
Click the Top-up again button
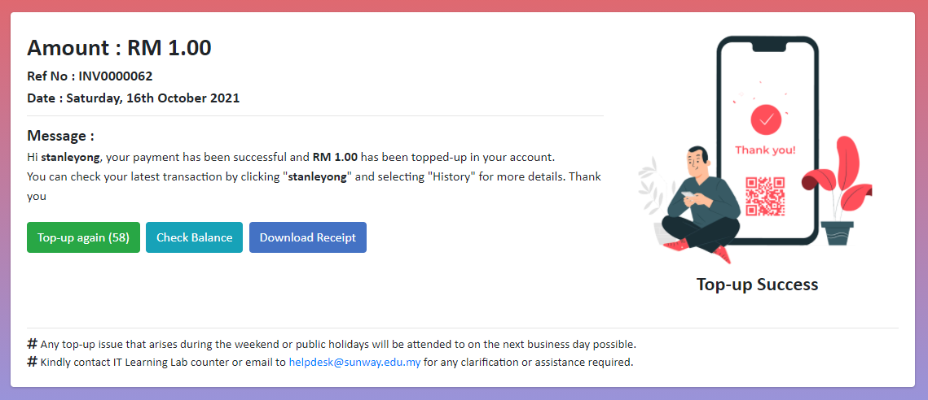83,237
